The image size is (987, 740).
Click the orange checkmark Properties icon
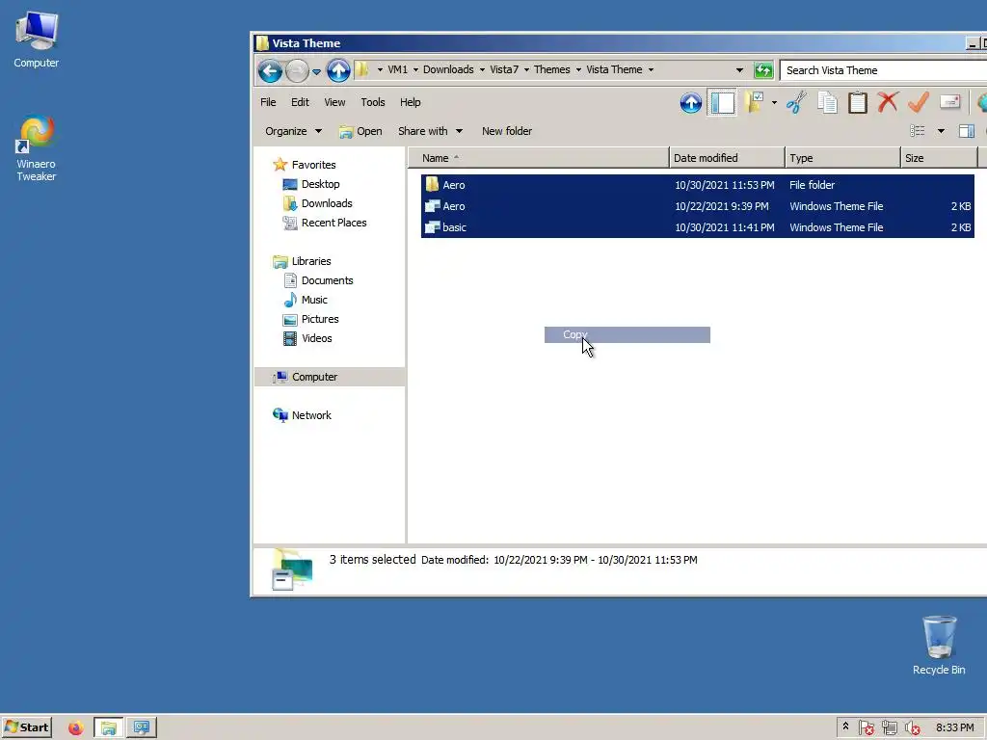point(919,102)
